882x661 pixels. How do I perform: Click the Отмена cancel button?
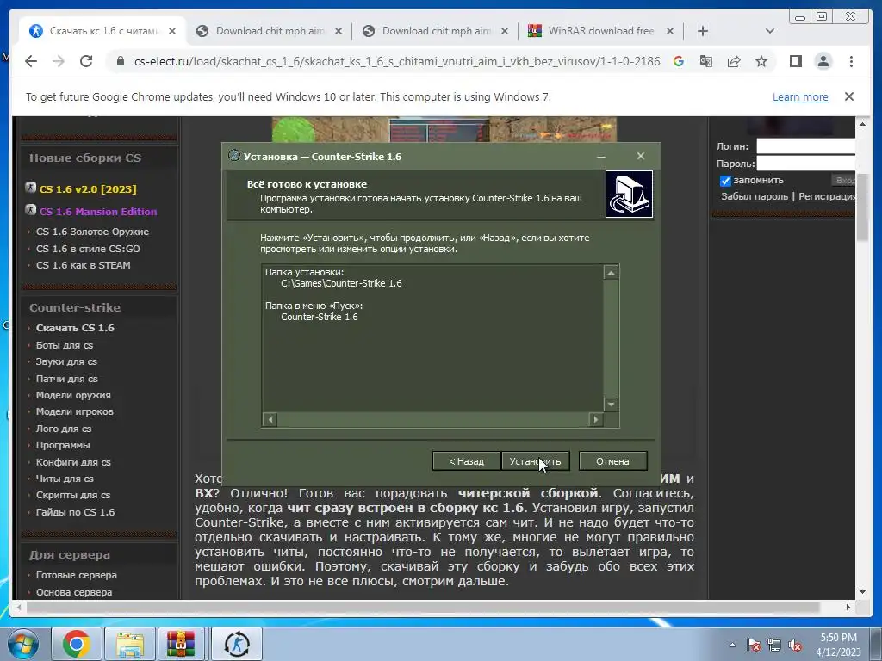click(x=612, y=461)
